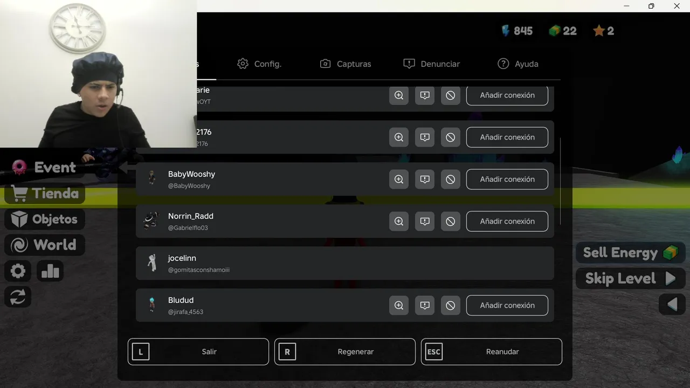Click the @jirafa_4563 username text
Image resolution: width=690 pixels, height=388 pixels.
[185, 312]
